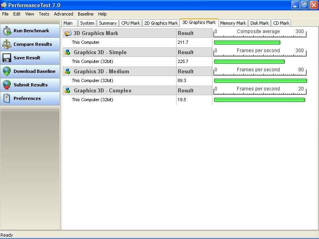Click the Save Result floppy disk icon
The width and height of the screenshot is (319, 239).
pyautogui.click(x=7, y=58)
